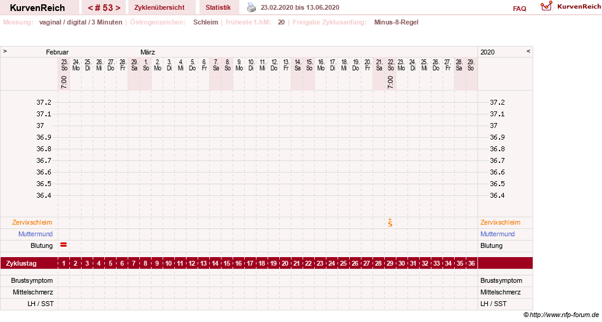Viewport: 602px width, 322px height.
Task: Click the left orange Zervixschleim label
Action: pos(33,222)
